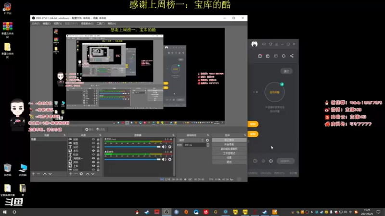Move the source down in the list

pos(93,174)
